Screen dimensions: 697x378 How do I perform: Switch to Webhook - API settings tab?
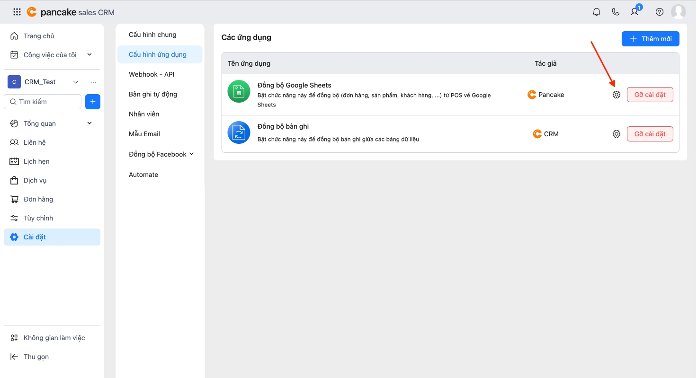(x=152, y=74)
